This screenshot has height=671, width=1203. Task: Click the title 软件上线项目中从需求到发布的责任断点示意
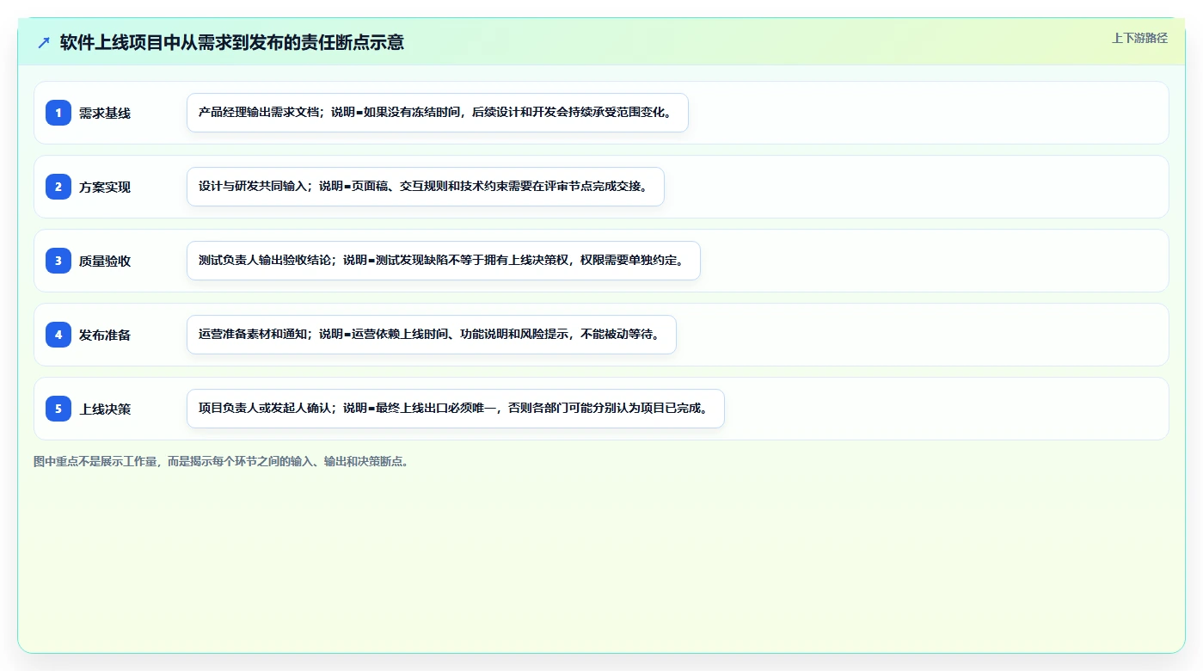point(232,42)
